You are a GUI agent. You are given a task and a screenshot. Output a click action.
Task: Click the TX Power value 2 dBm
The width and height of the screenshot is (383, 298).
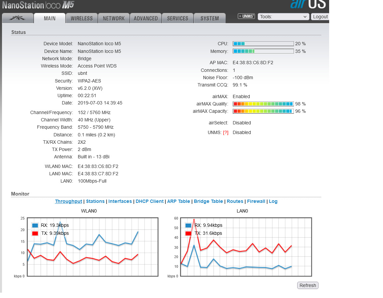tap(84, 149)
